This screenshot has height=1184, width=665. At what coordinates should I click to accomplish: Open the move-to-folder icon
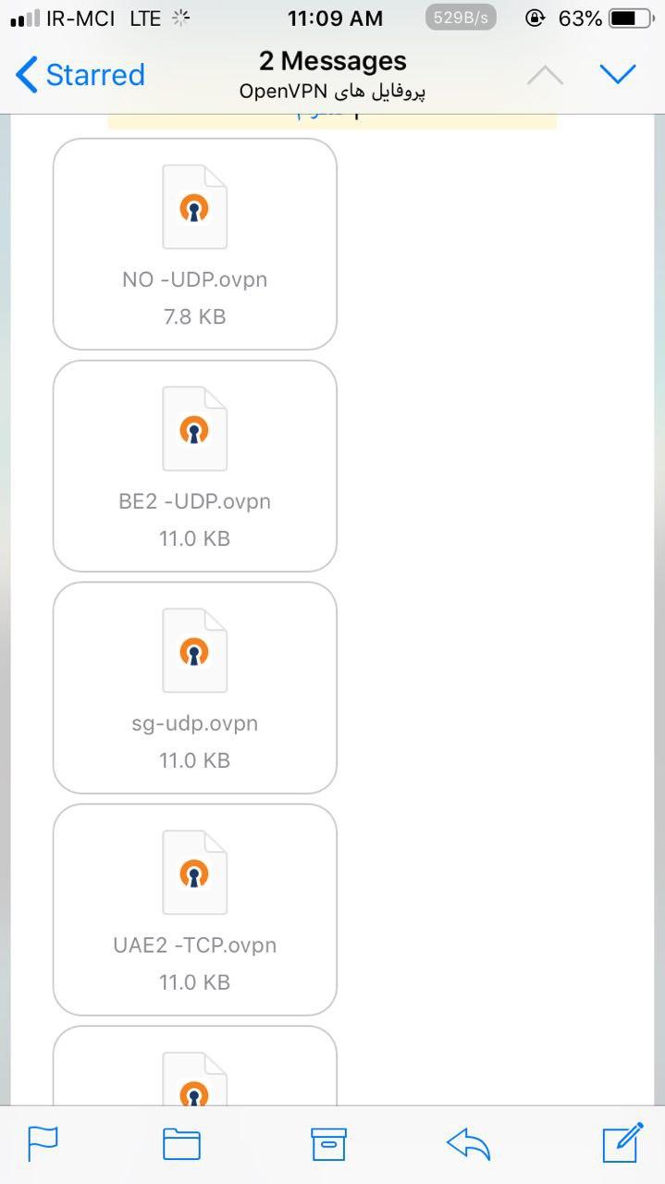181,1143
